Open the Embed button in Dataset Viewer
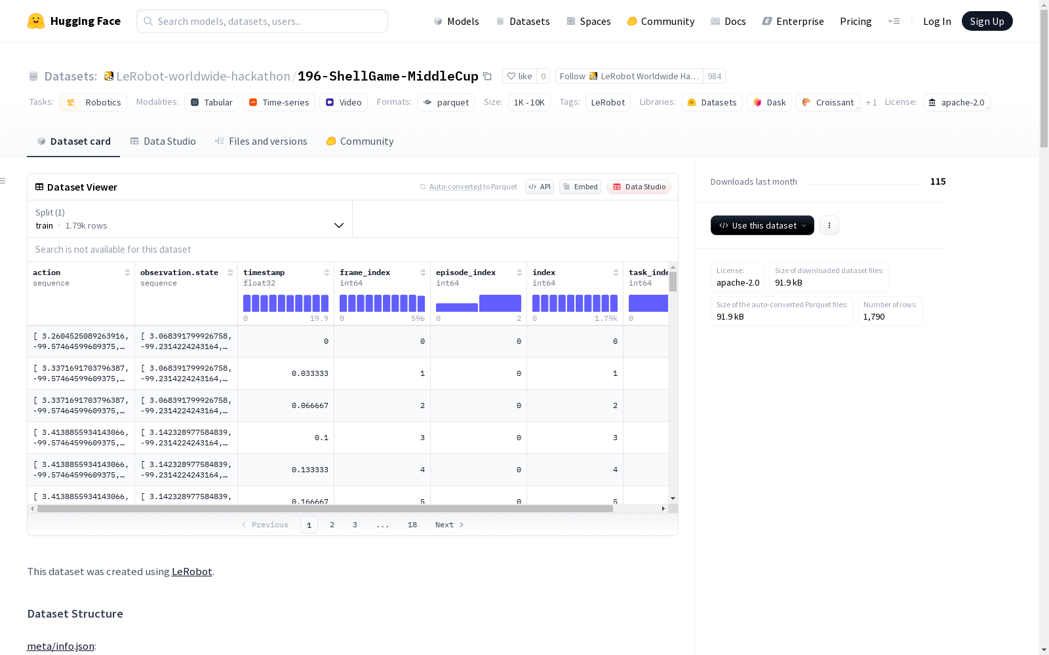Viewport: 1049px width, 655px height. tap(580, 187)
